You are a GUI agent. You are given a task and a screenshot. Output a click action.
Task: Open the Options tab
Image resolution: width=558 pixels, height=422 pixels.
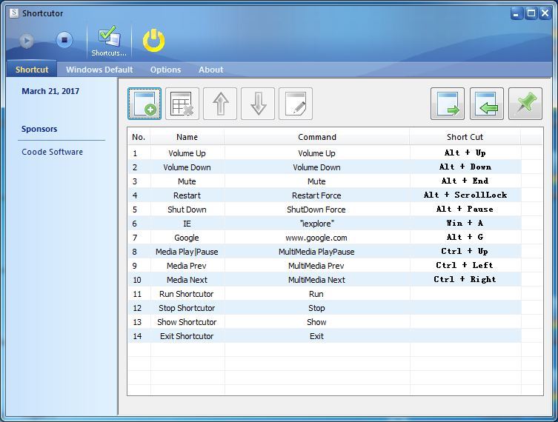[x=165, y=70]
